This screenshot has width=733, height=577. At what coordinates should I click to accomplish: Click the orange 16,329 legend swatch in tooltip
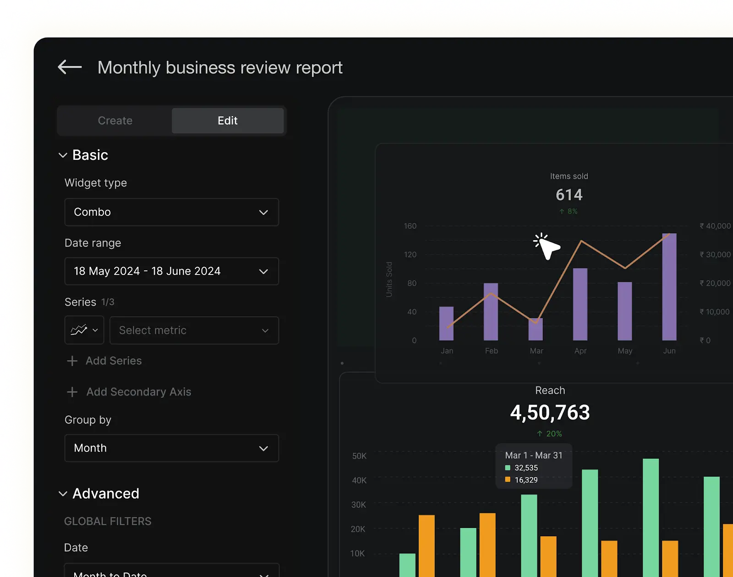508,480
